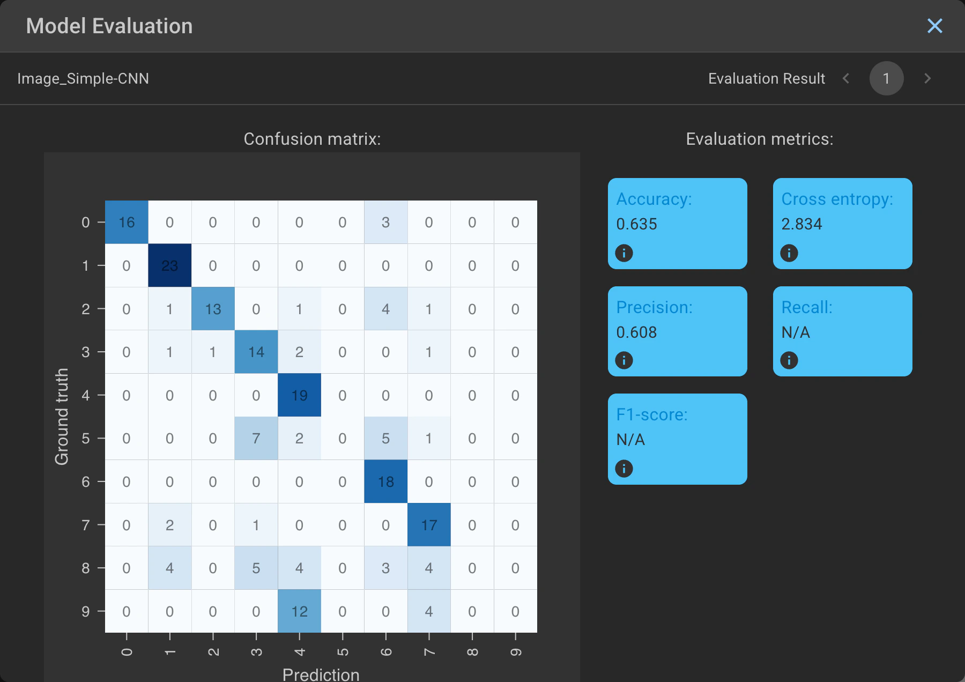
Task: Go to previous evaluation result
Action: [846, 78]
